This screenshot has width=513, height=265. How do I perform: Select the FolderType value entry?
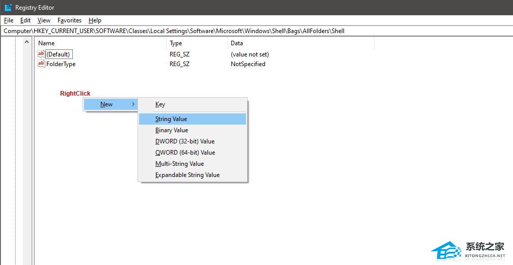(x=61, y=64)
